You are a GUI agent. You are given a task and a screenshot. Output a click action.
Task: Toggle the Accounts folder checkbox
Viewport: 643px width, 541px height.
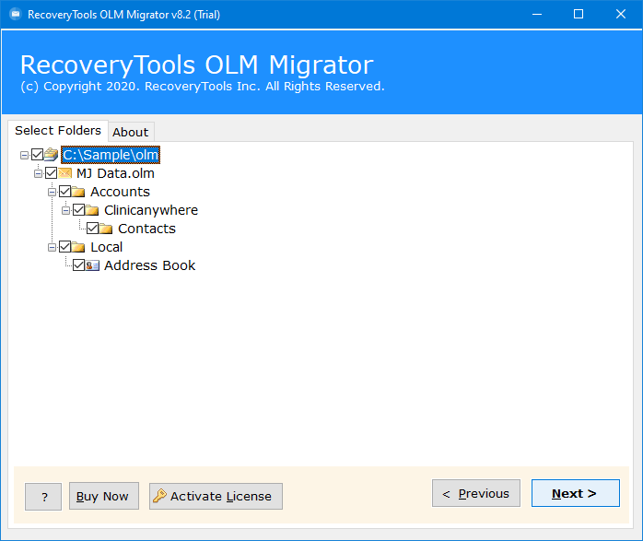coord(64,192)
